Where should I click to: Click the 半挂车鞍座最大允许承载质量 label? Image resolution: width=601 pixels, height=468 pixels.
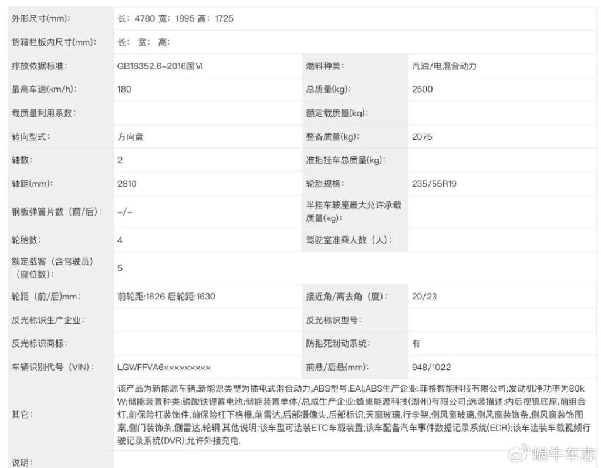353,211
